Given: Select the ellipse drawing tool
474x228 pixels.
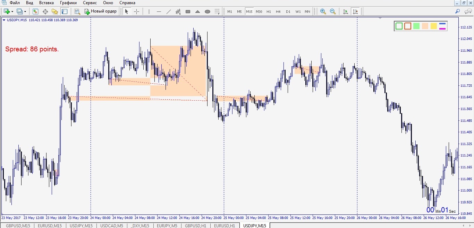Looking at the screenshot, I should point(208,11).
